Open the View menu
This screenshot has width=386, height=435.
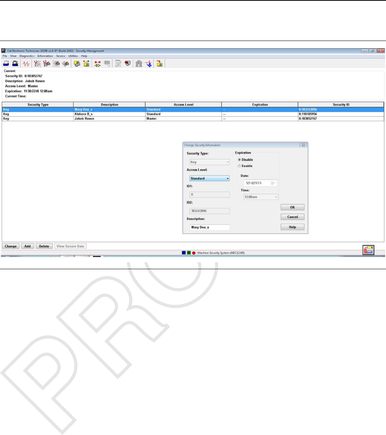coord(13,56)
